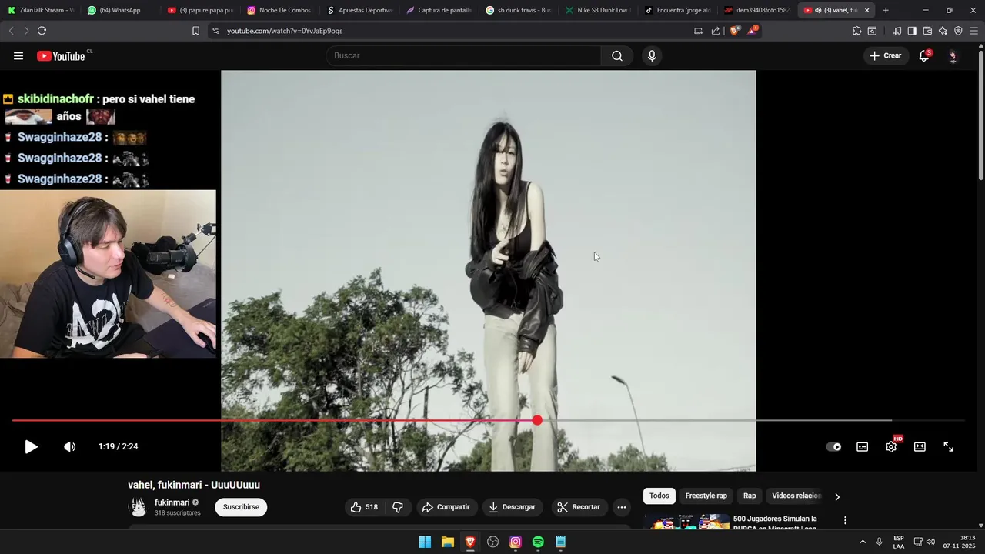Mute the video volume

click(x=69, y=446)
